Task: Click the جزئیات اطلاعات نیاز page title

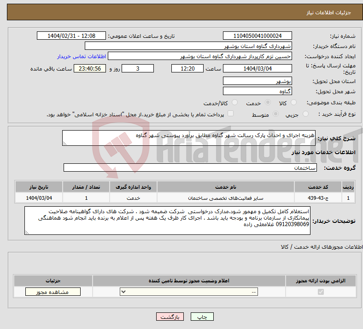Action: coord(329,12)
